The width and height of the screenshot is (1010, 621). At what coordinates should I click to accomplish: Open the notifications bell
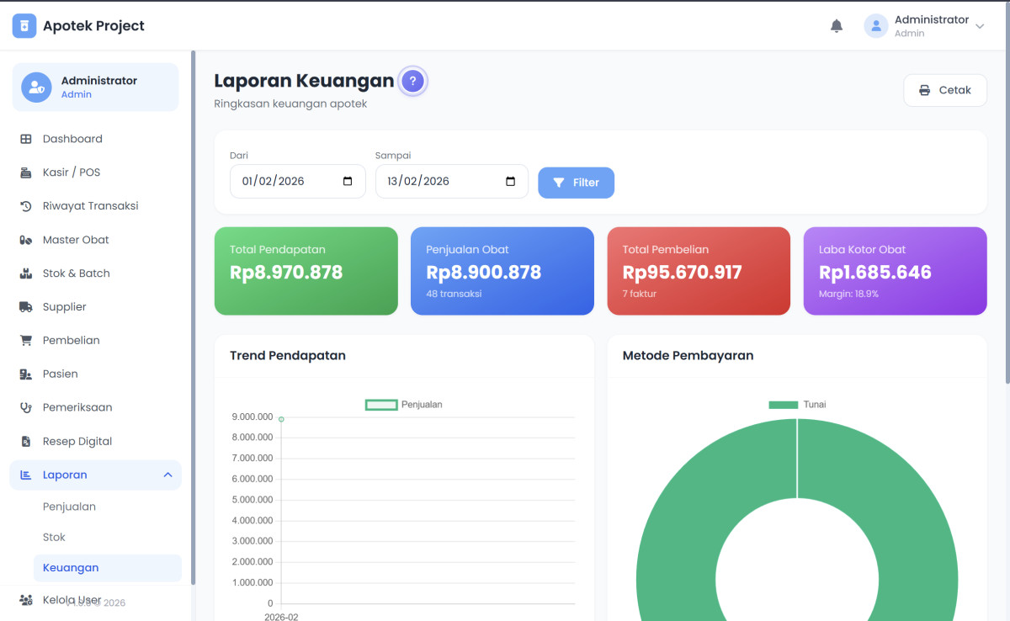837,26
